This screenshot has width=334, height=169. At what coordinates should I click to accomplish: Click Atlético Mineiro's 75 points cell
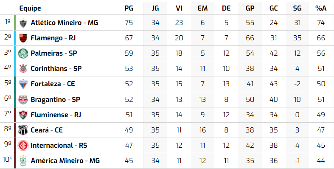[129, 23]
